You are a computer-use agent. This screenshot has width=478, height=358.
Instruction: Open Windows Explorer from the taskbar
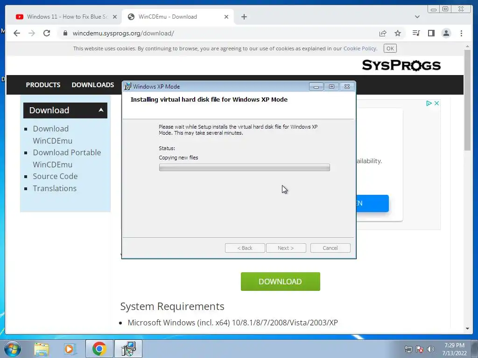pos(42,349)
